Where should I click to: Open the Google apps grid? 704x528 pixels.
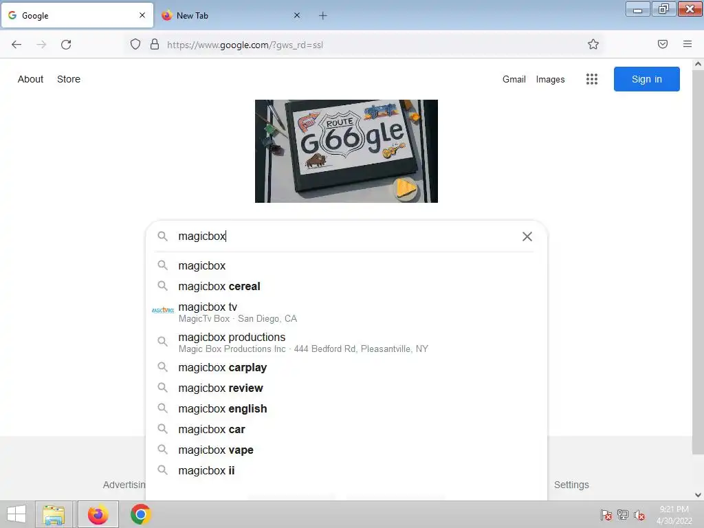pyautogui.click(x=592, y=79)
